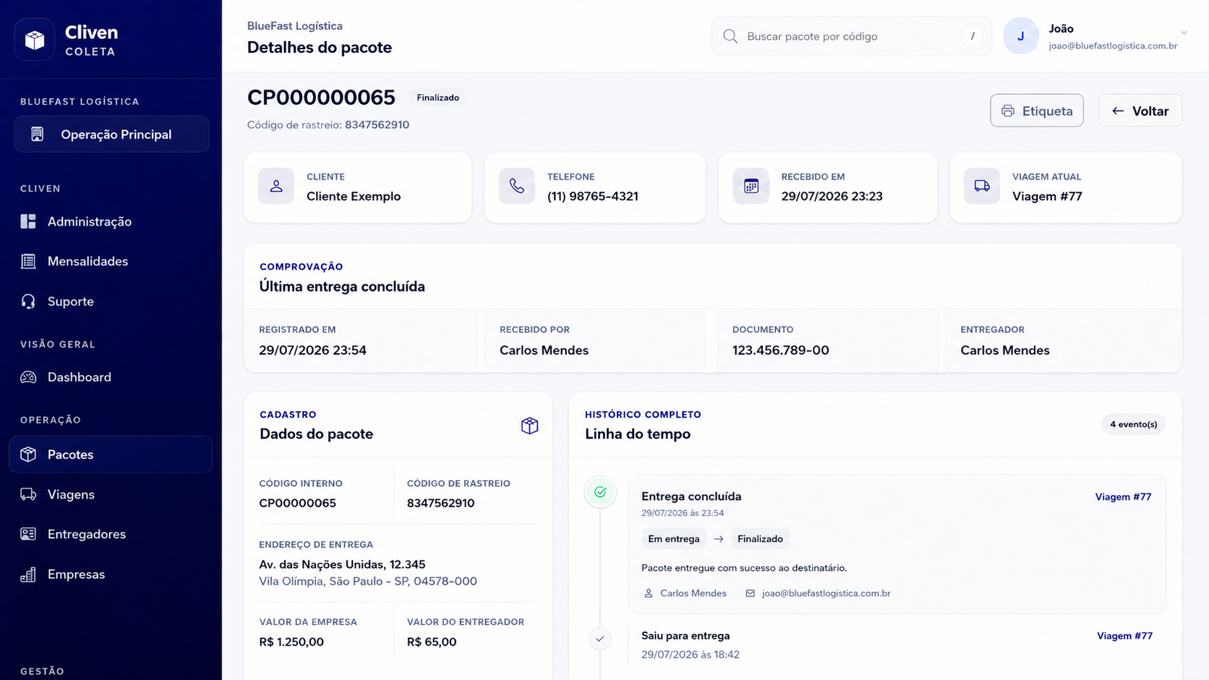This screenshot has width=1209, height=680.
Task: Click document number 123.456.789-00
Action: (x=780, y=350)
